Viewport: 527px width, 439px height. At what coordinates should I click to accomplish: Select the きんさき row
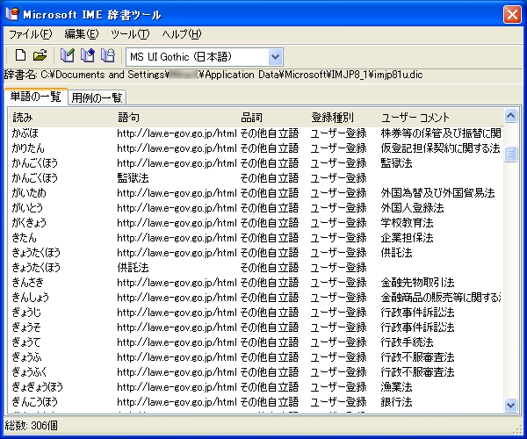point(256,283)
